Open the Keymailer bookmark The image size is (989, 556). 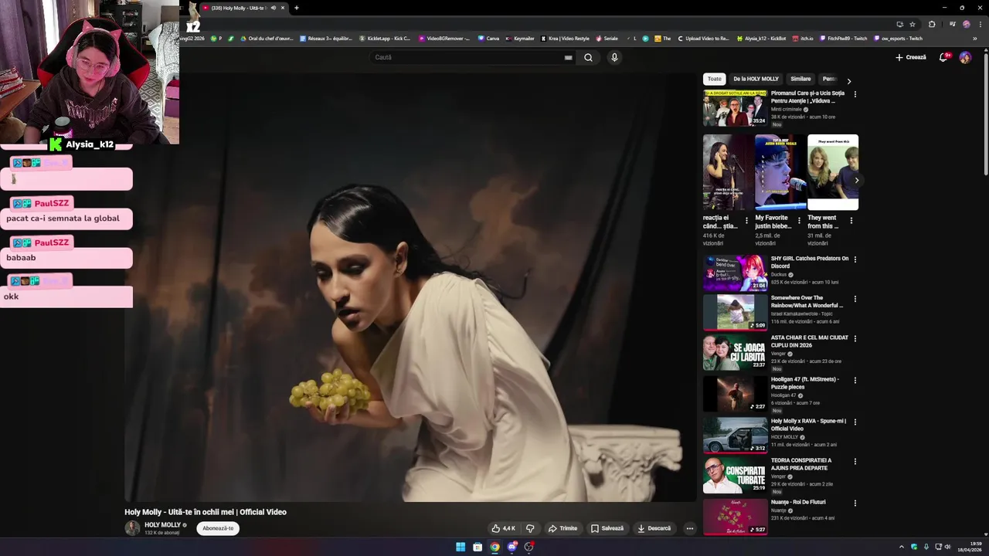coord(520,38)
